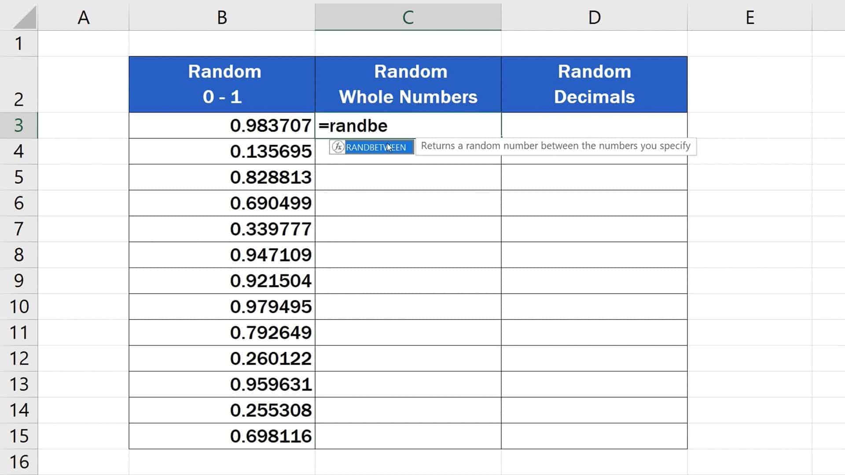Image resolution: width=845 pixels, height=475 pixels.
Task: Click cell containing 0.979495
Action: [x=222, y=307]
